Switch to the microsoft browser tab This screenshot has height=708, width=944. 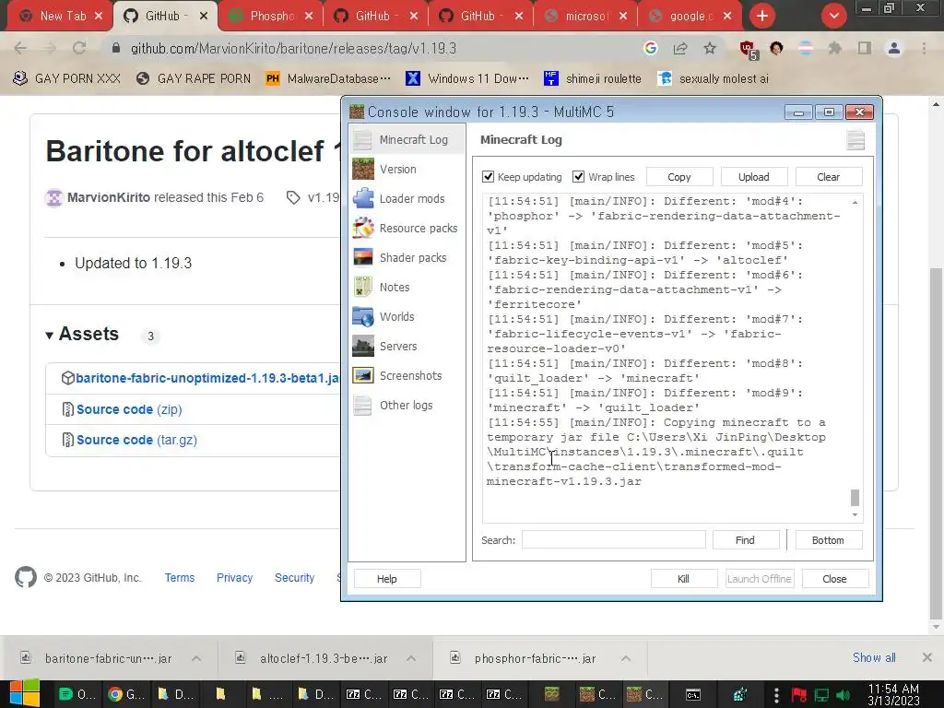[585, 17]
